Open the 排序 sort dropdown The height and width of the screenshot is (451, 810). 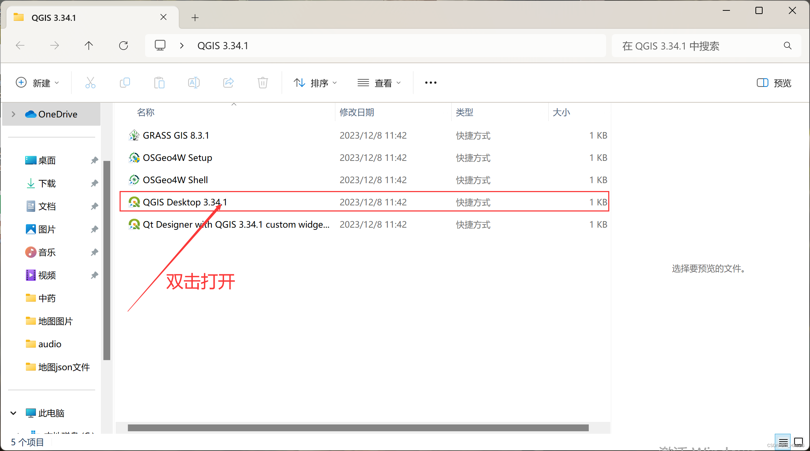pyautogui.click(x=315, y=83)
